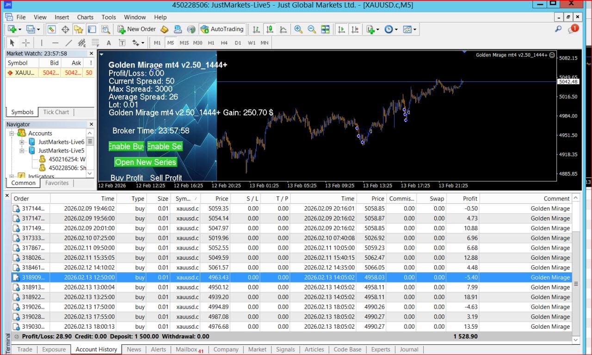The height and width of the screenshot is (355, 592).
Task: Select the Fibonacci retracement tool
Action: click(x=95, y=43)
